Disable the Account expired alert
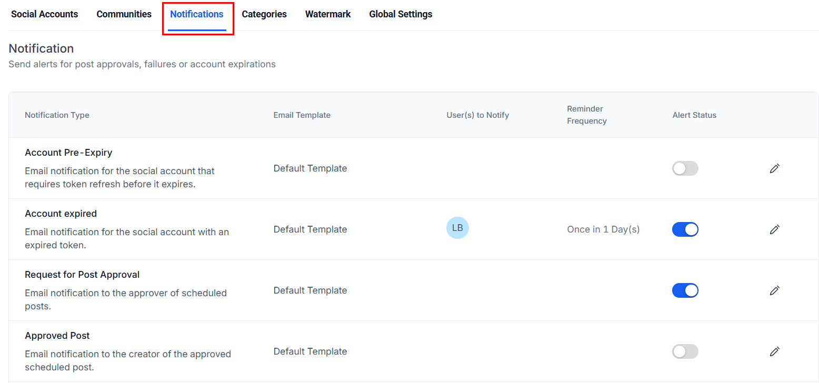 tap(685, 229)
